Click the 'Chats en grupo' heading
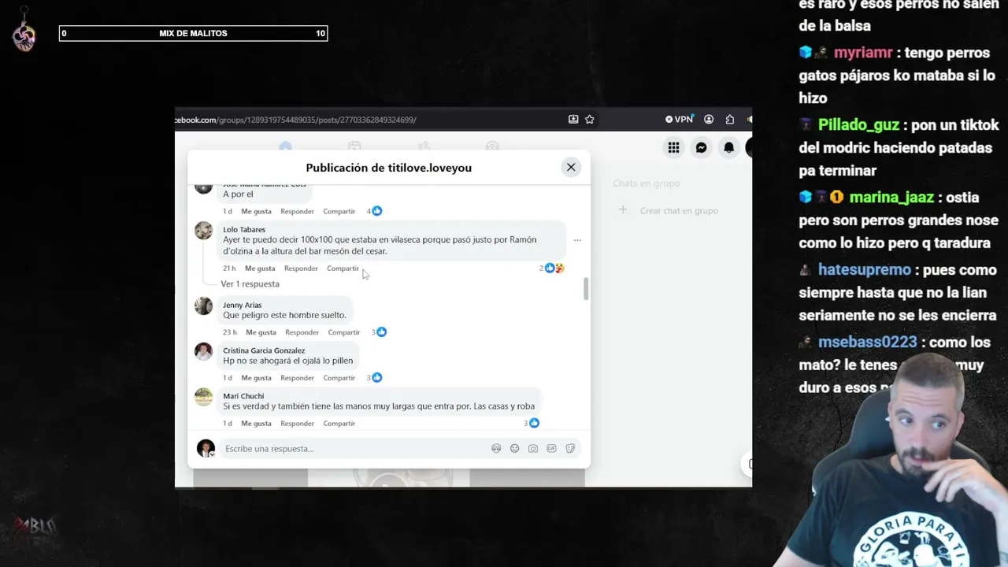This screenshot has height=567, width=1008. [x=647, y=183]
